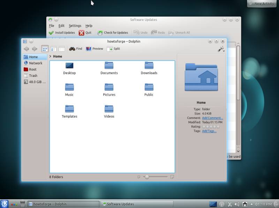This screenshot has width=279, height=208.
Task: Click the blue screen icon in tray
Action: (x=213, y=204)
